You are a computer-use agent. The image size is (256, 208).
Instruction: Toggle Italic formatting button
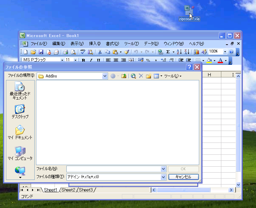click(x=91, y=60)
